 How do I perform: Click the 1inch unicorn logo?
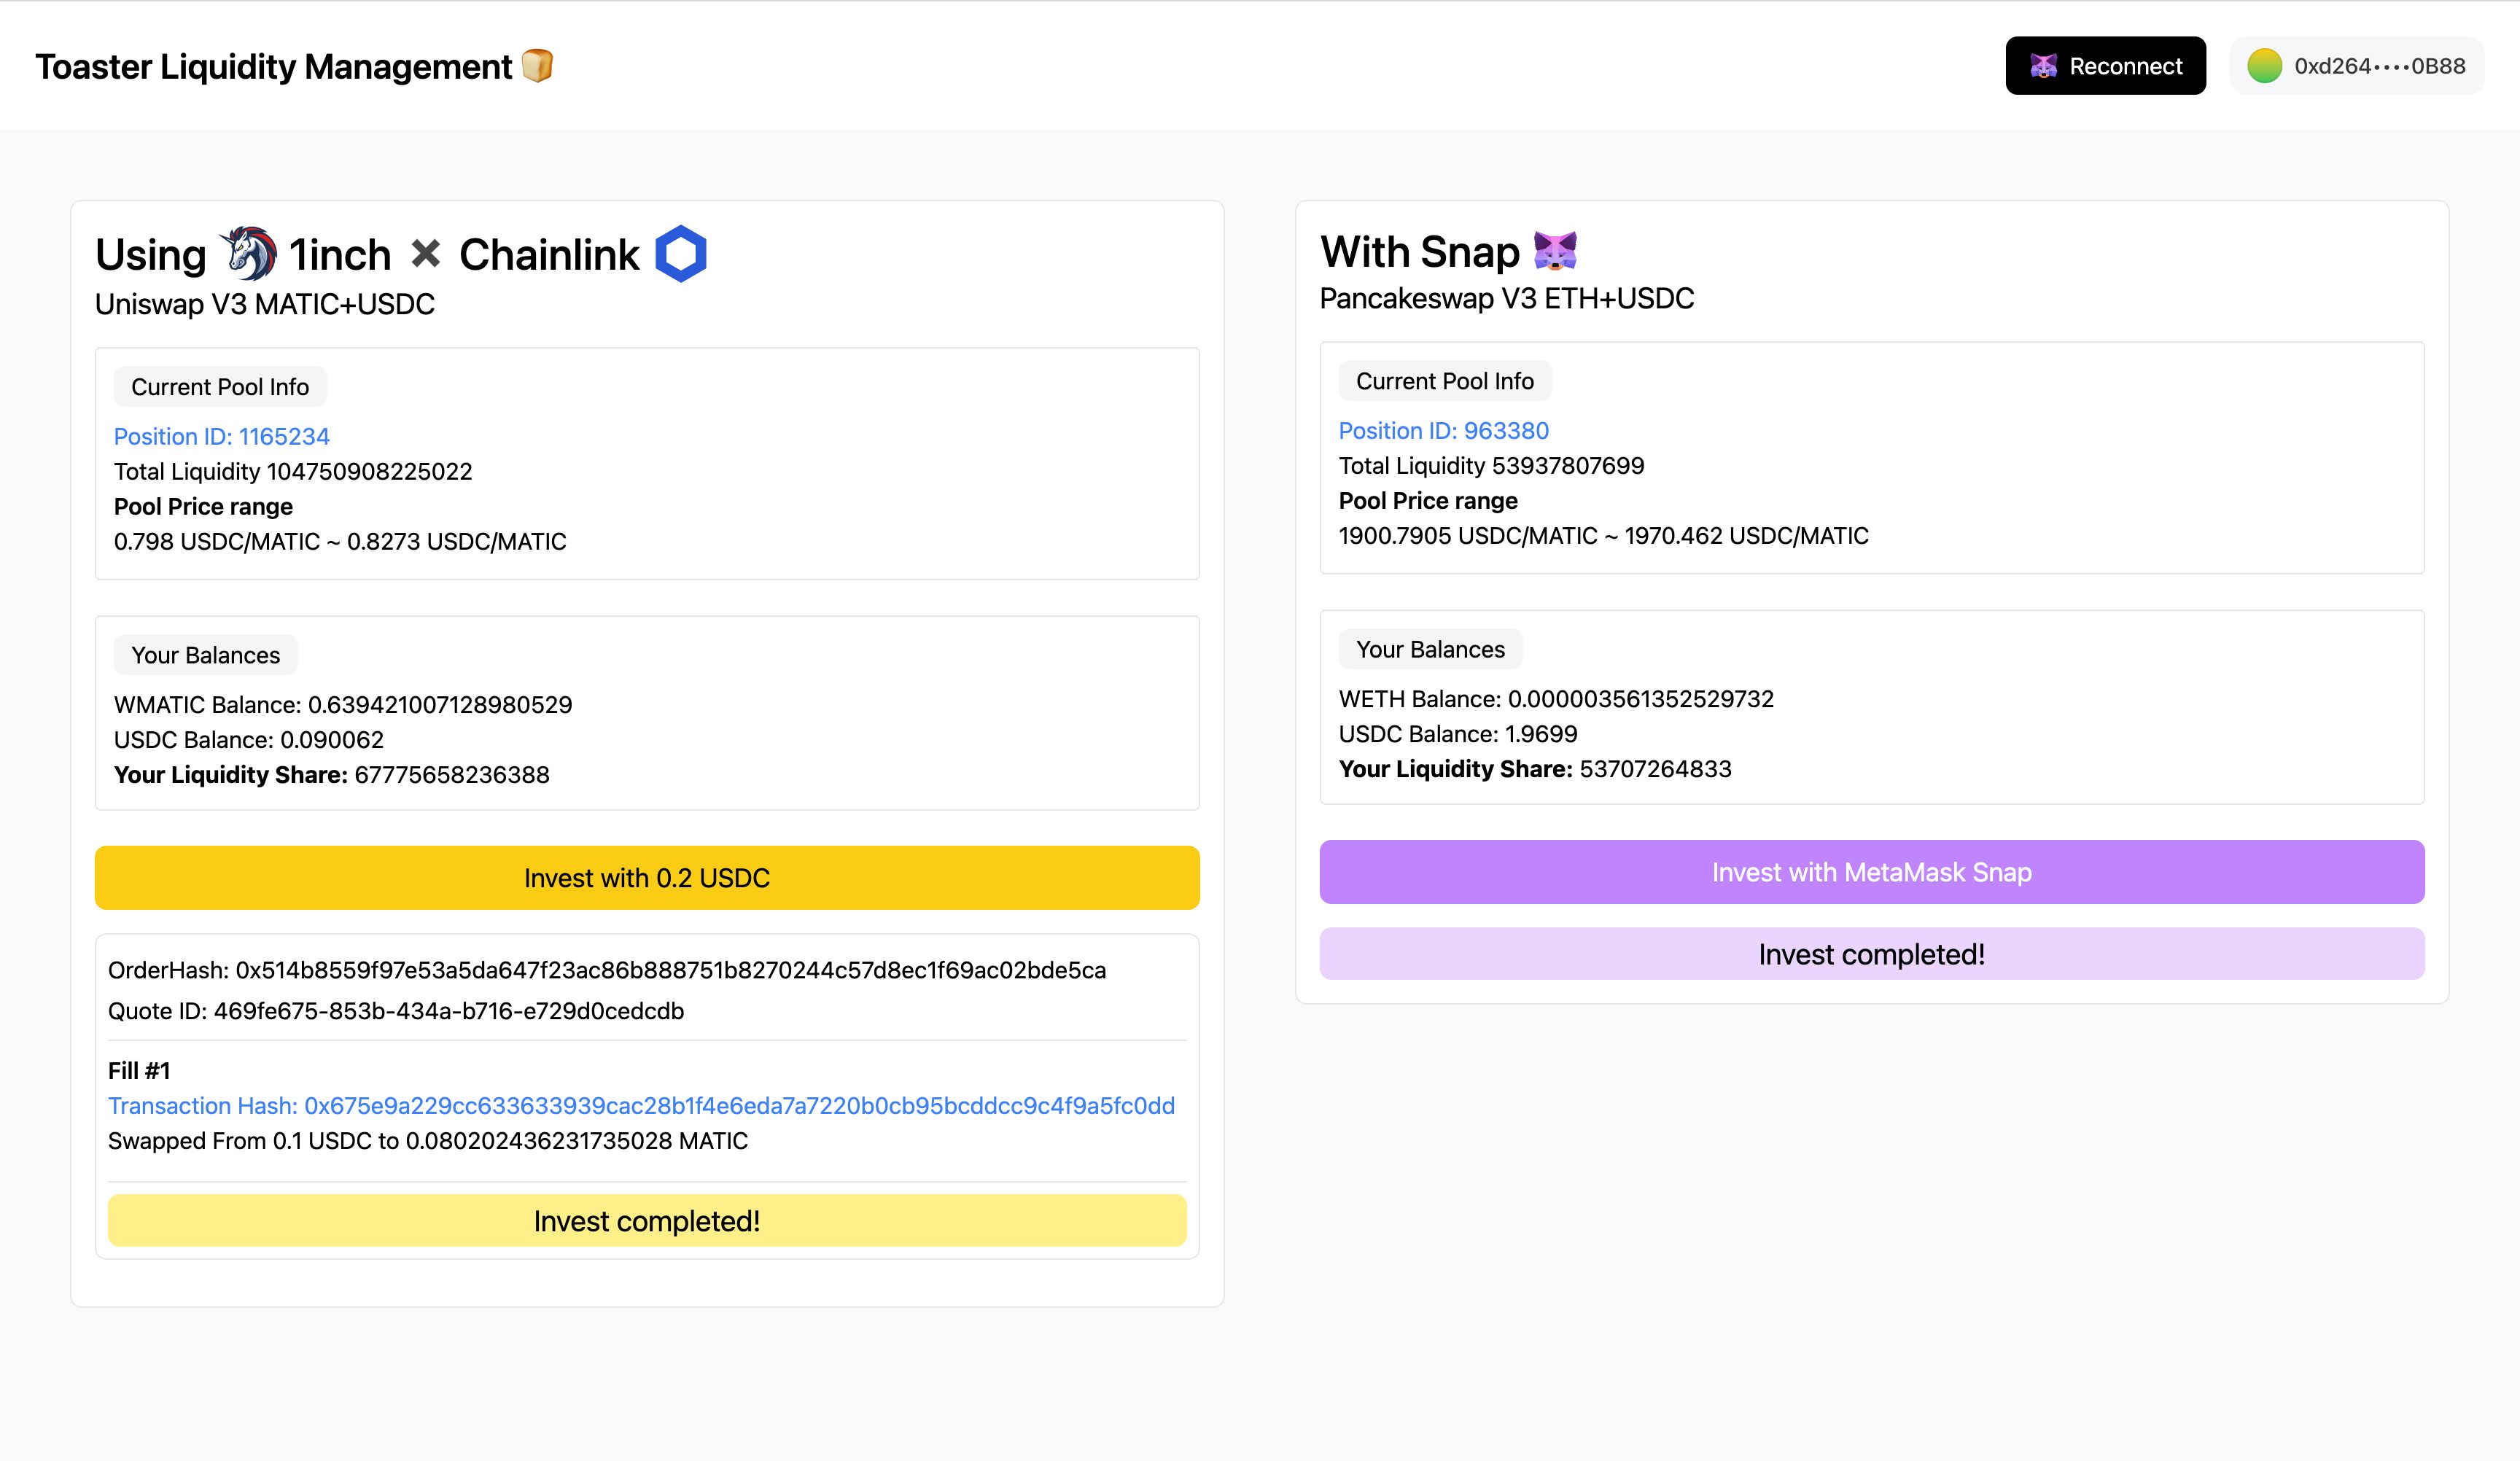[248, 253]
